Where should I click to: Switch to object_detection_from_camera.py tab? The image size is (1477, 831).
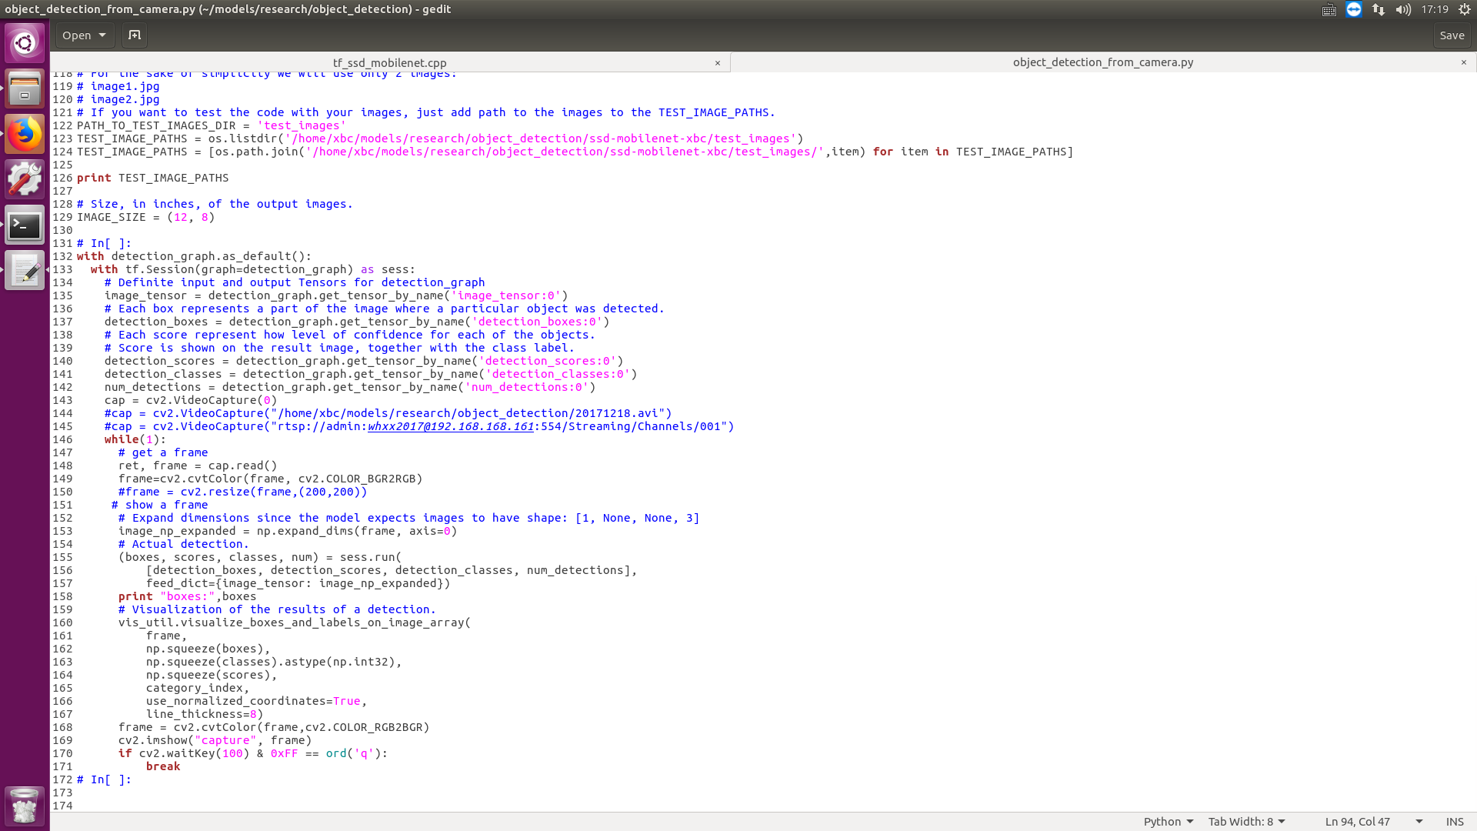pos(1103,62)
